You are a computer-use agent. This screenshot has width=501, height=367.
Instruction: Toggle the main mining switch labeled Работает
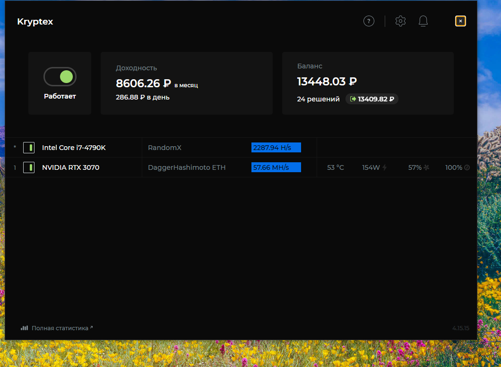click(60, 76)
